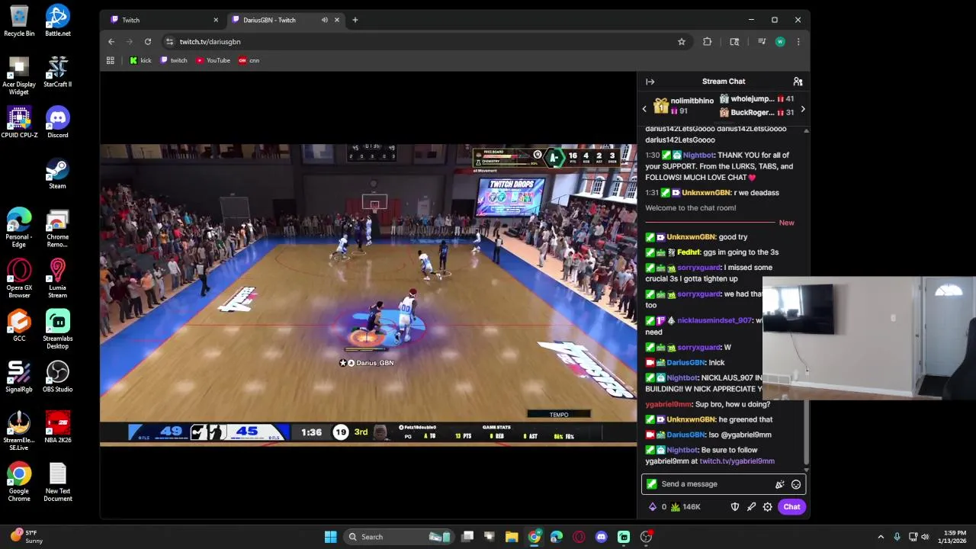Viewport: 976px width, 549px height.
Task: Open Steam desktop shortcut
Action: click(57, 174)
